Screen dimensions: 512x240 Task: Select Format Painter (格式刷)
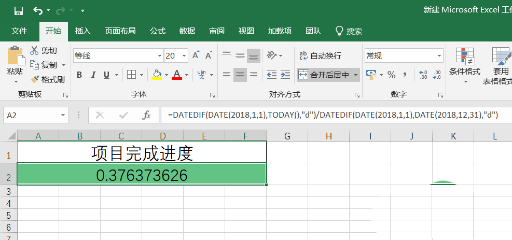click(x=48, y=79)
